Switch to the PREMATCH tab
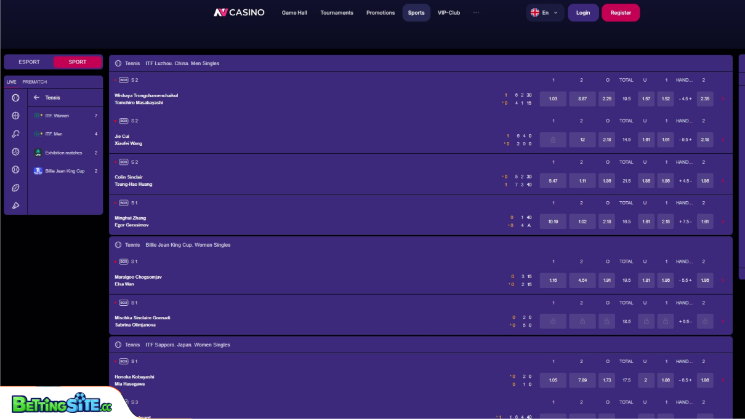The width and height of the screenshot is (745, 419). [x=34, y=82]
